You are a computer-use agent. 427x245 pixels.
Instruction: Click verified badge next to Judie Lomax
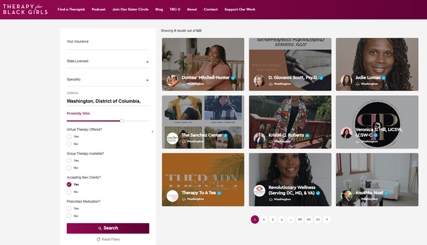(384, 78)
